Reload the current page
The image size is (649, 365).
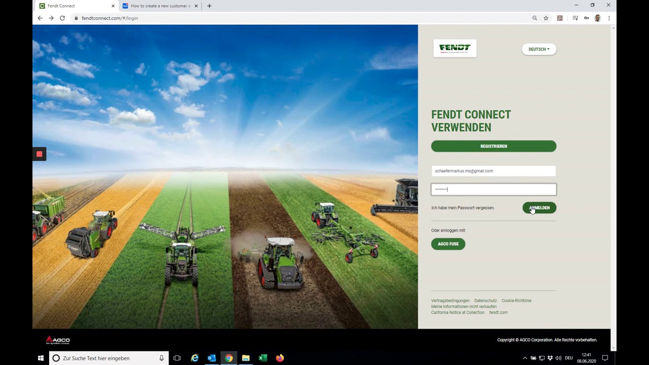(62, 18)
